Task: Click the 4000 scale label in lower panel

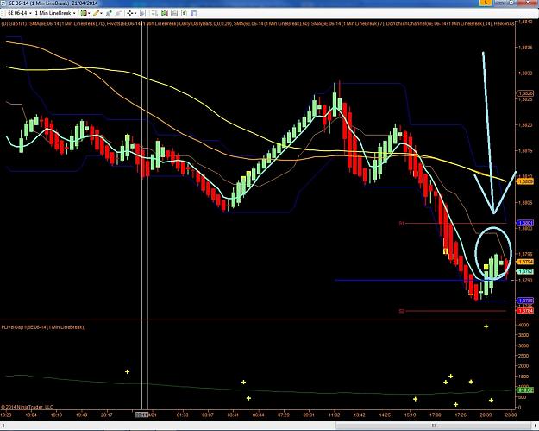Action: point(523,325)
